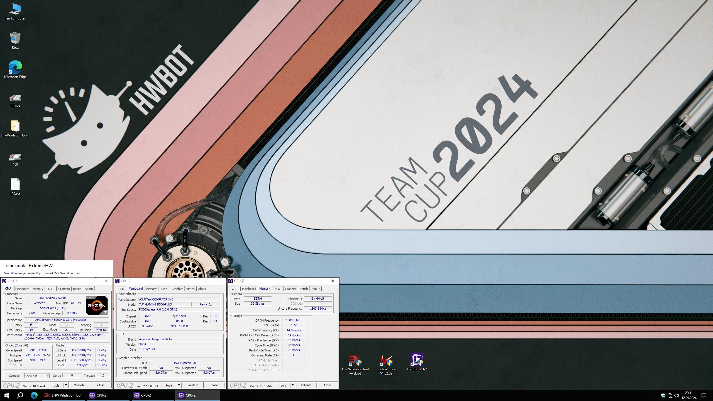Click the memory Size value 32 GBytes
Viewport: 713px width, 401px height.
click(x=258, y=304)
